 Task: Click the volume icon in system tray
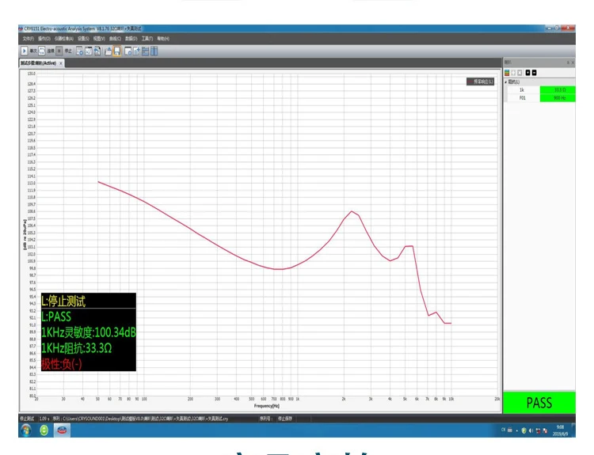[x=531, y=430]
